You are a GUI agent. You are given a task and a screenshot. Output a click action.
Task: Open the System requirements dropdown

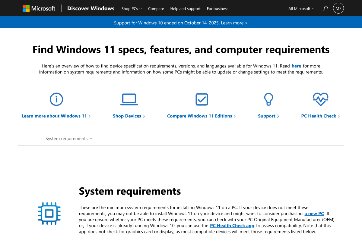click(x=69, y=139)
